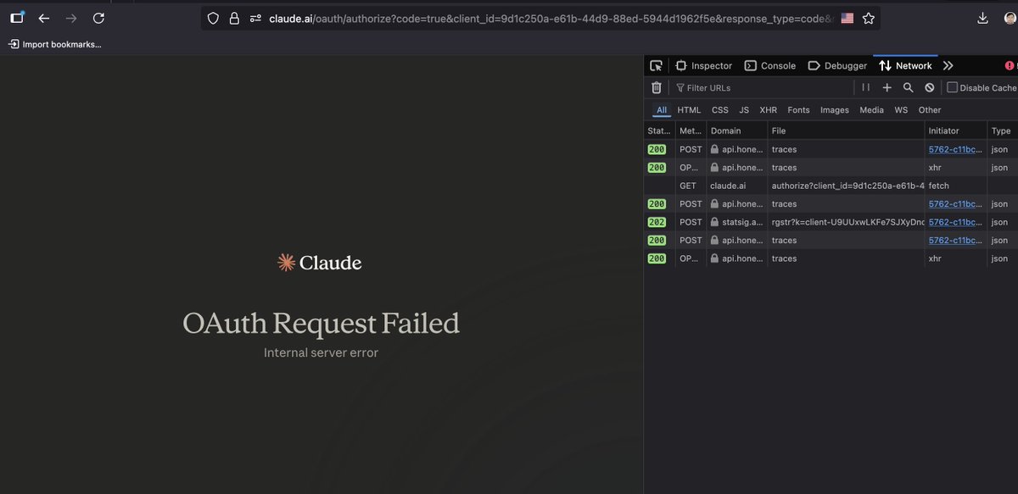Filter requests by Other
Image resolution: width=1018 pixels, height=494 pixels.
[930, 109]
